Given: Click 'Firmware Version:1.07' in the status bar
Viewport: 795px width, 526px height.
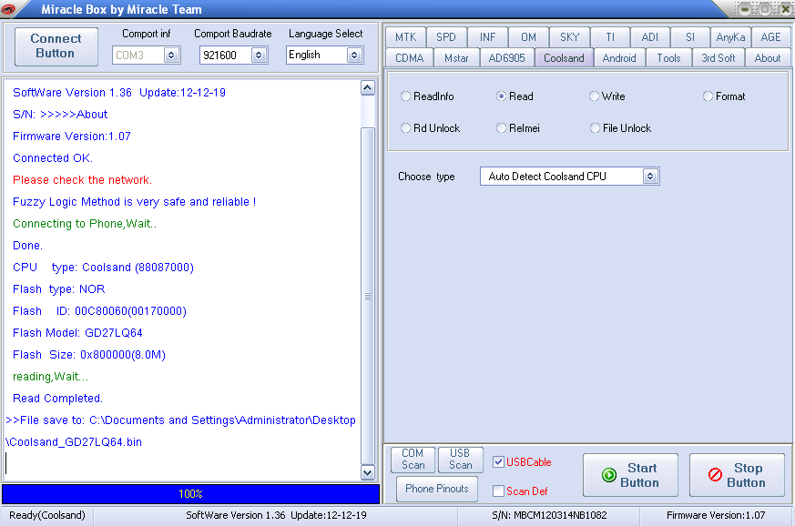Looking at the screenshot, I should click(716, 515).
